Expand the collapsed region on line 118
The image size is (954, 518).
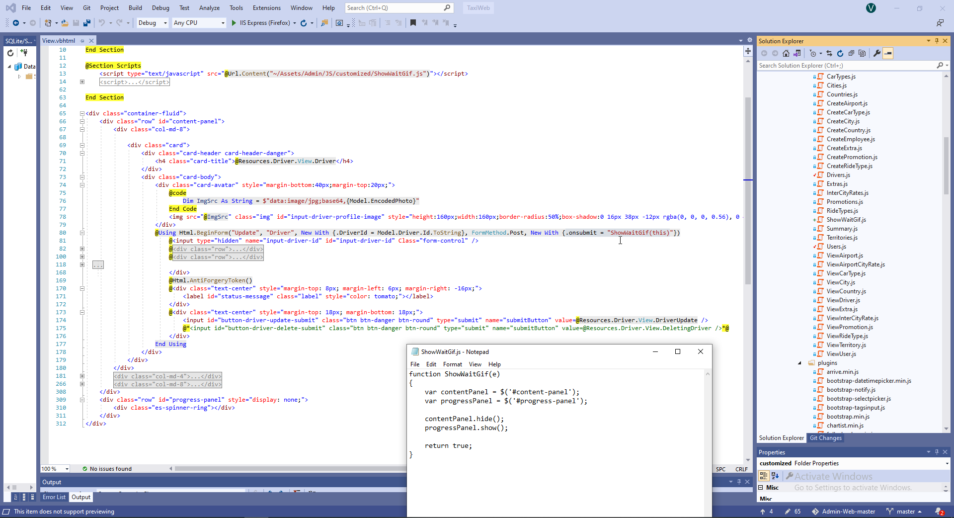(82, 264)
